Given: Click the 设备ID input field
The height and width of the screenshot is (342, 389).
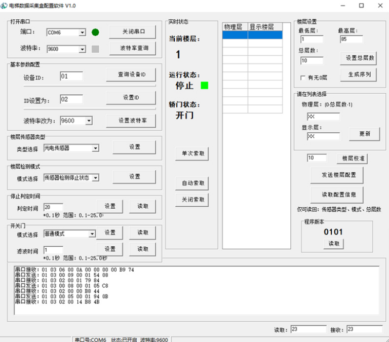Looking at the screenshot, I should point(71,77).
